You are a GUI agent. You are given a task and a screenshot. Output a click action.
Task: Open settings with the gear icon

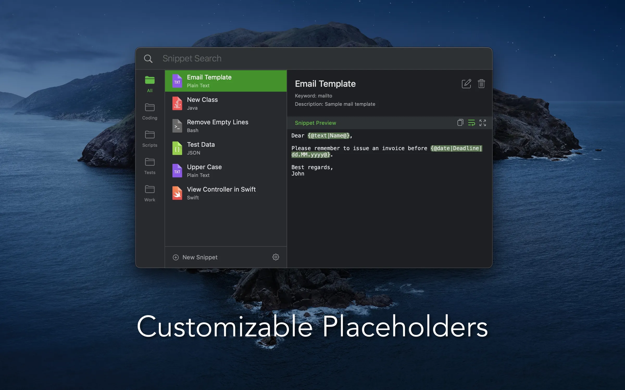coord(276,257)
